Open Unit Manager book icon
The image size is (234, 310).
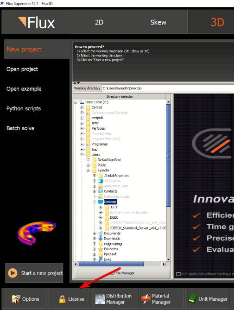[192, 299]
